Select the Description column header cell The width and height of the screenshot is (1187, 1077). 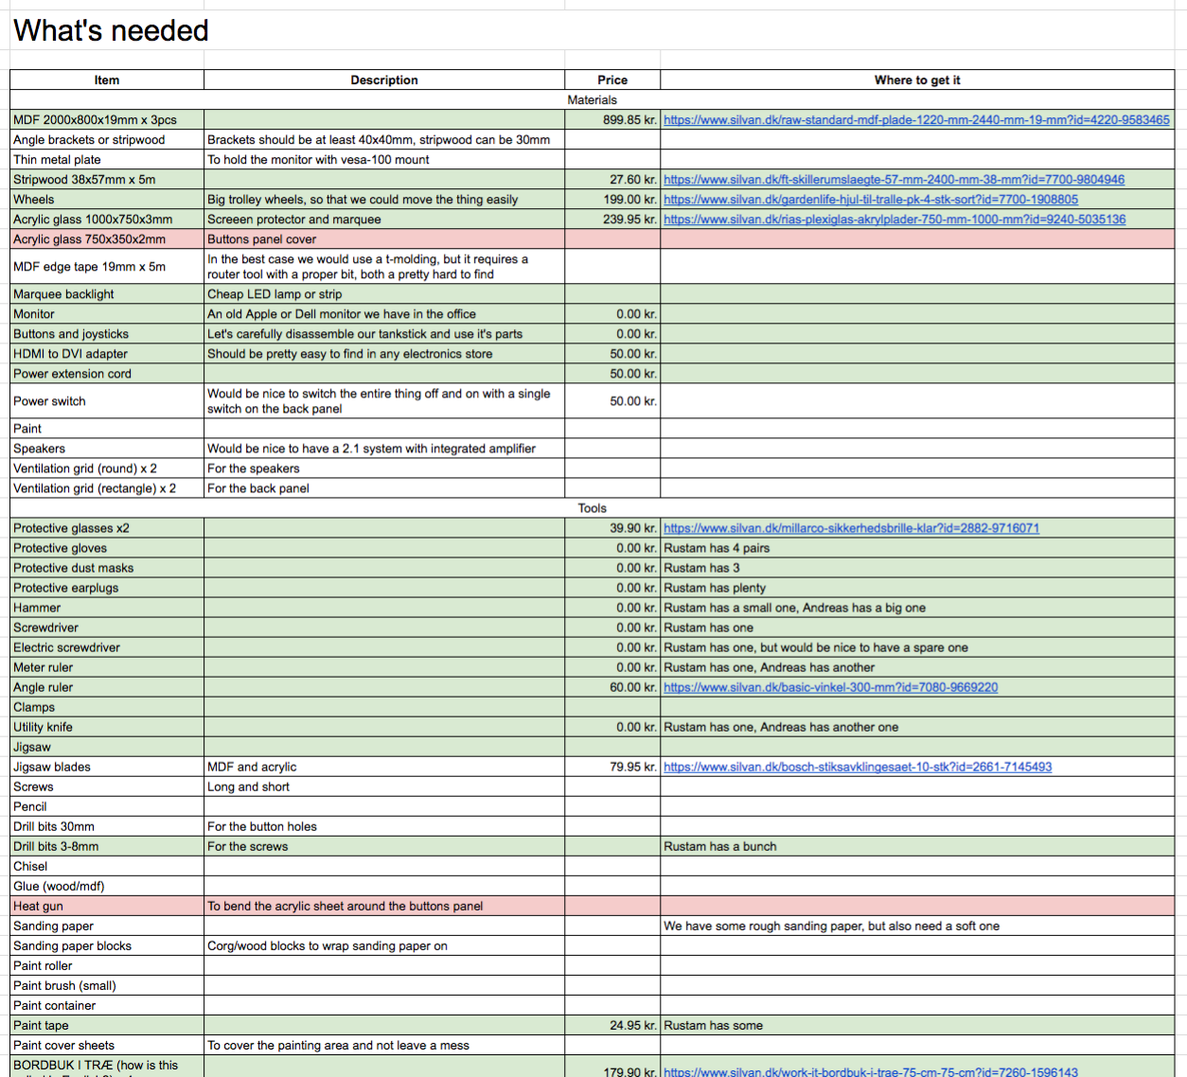(x=384, y=80)
